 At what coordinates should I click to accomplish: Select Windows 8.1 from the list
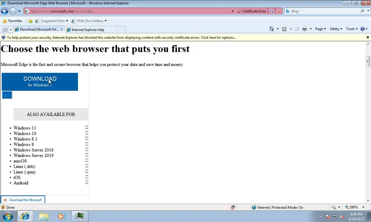[26, 139]
